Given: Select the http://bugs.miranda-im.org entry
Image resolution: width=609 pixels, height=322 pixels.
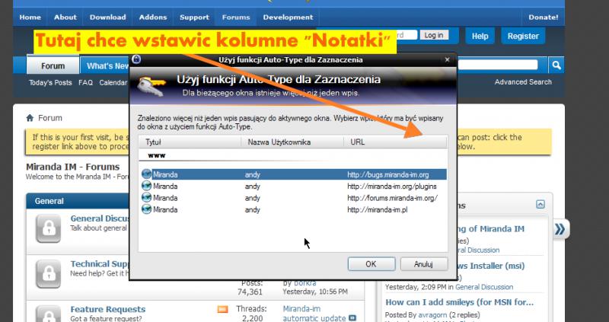Looking at the screenshot, I should [x=293, y=174].
